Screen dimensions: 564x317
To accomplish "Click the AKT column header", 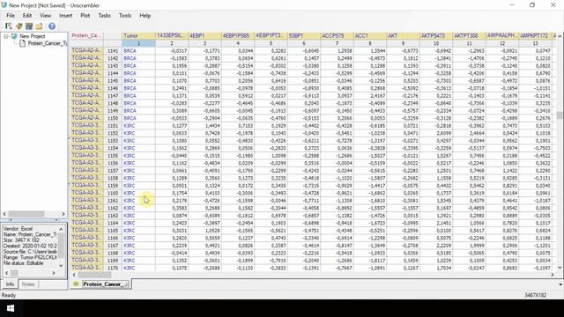I will [404, 35].
